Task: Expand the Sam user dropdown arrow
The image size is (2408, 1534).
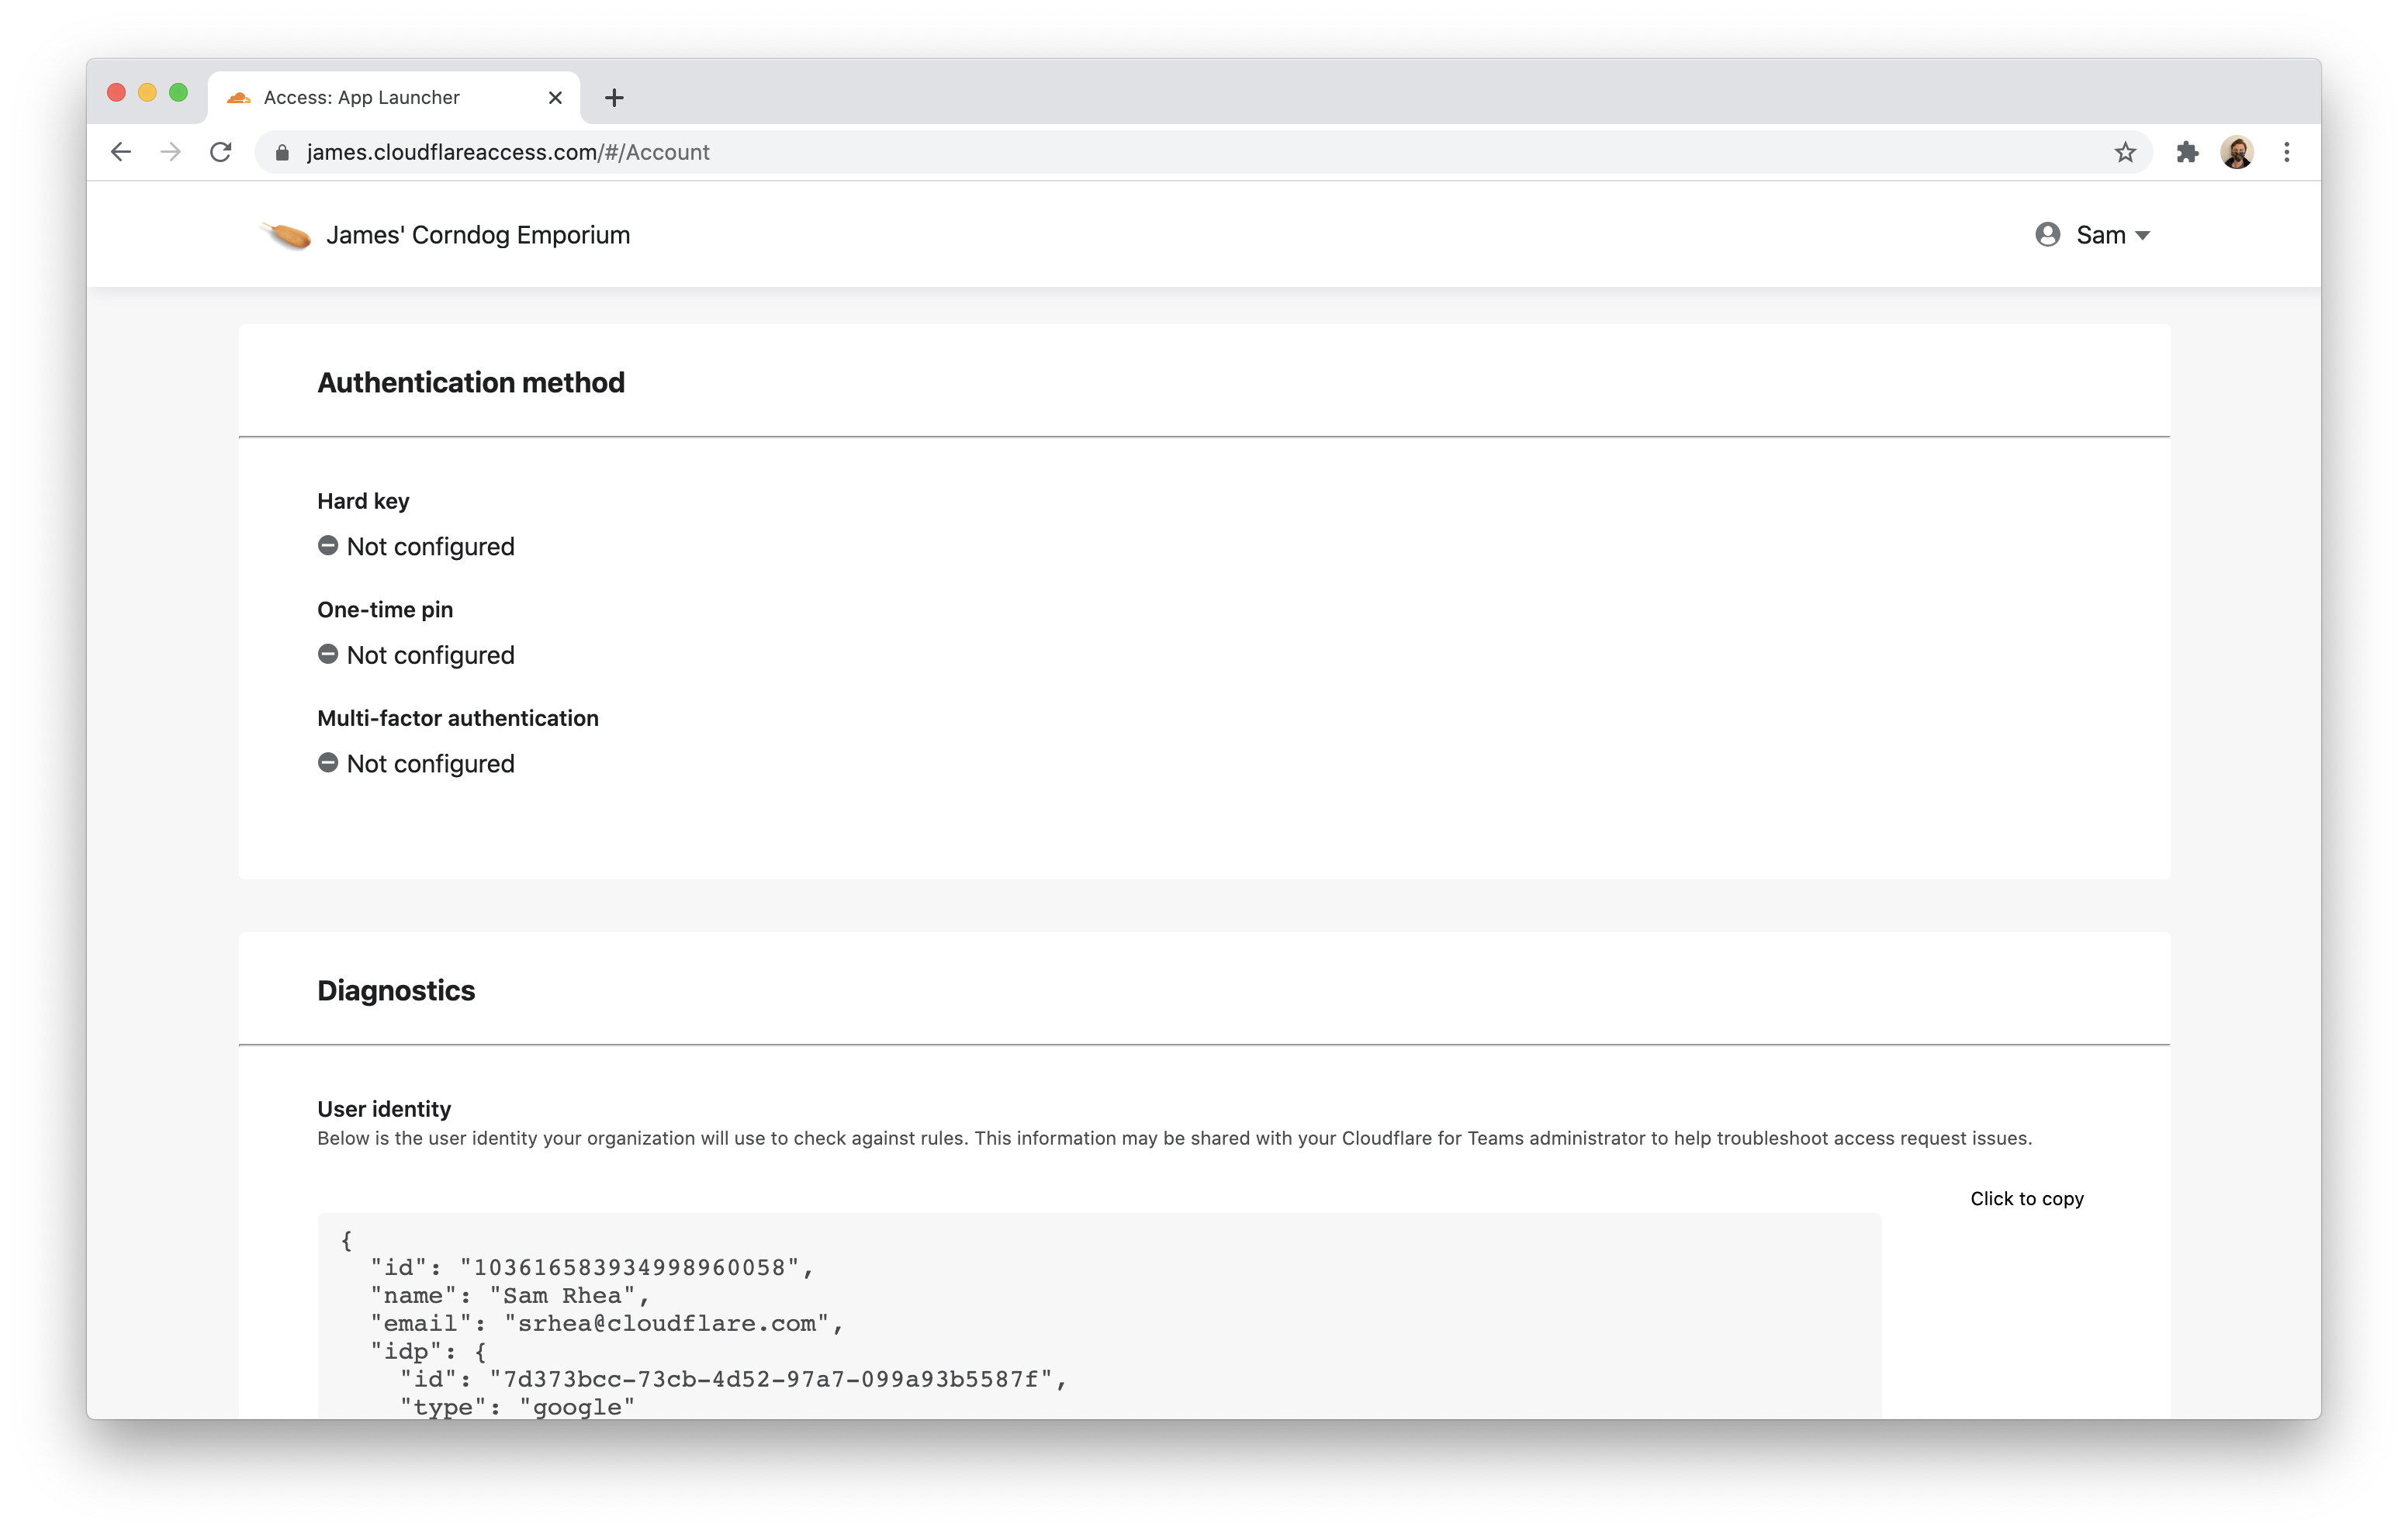Action: pyautogui.click(x=2142, y=236)
